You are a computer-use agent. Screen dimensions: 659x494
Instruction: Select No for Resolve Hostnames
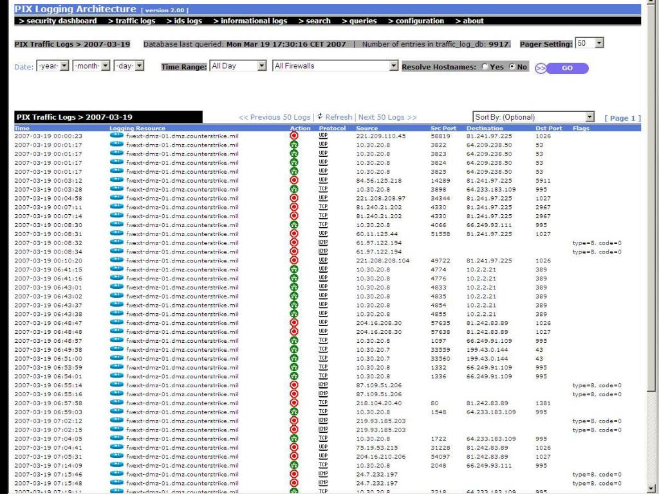pos(512,66)
